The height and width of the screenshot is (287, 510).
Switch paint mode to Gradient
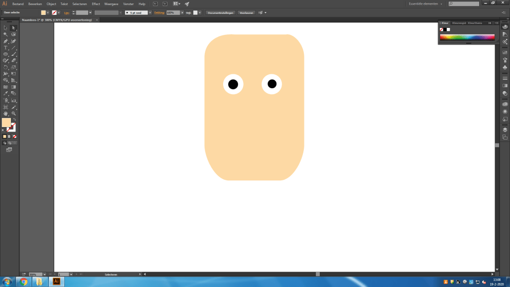[x=10, y=136]
